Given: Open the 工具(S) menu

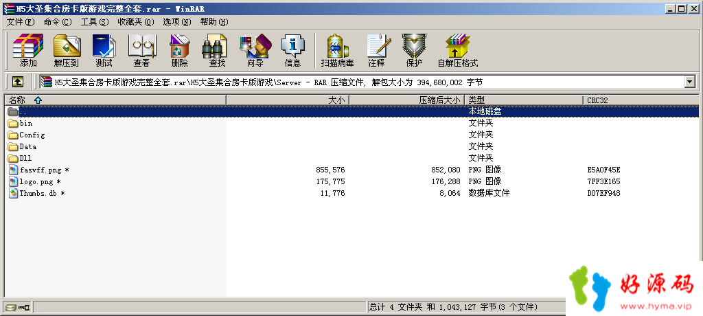Looking at the screenshot, I should coord(95,22).
